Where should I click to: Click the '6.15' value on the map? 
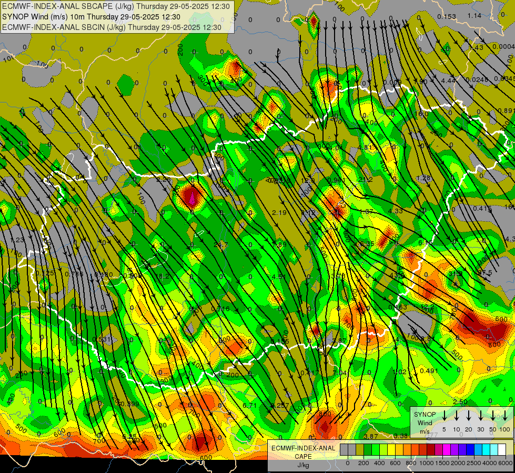tap(426, 243)
